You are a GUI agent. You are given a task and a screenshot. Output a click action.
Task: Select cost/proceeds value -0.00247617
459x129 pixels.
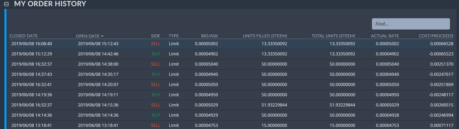click(441, 74)
